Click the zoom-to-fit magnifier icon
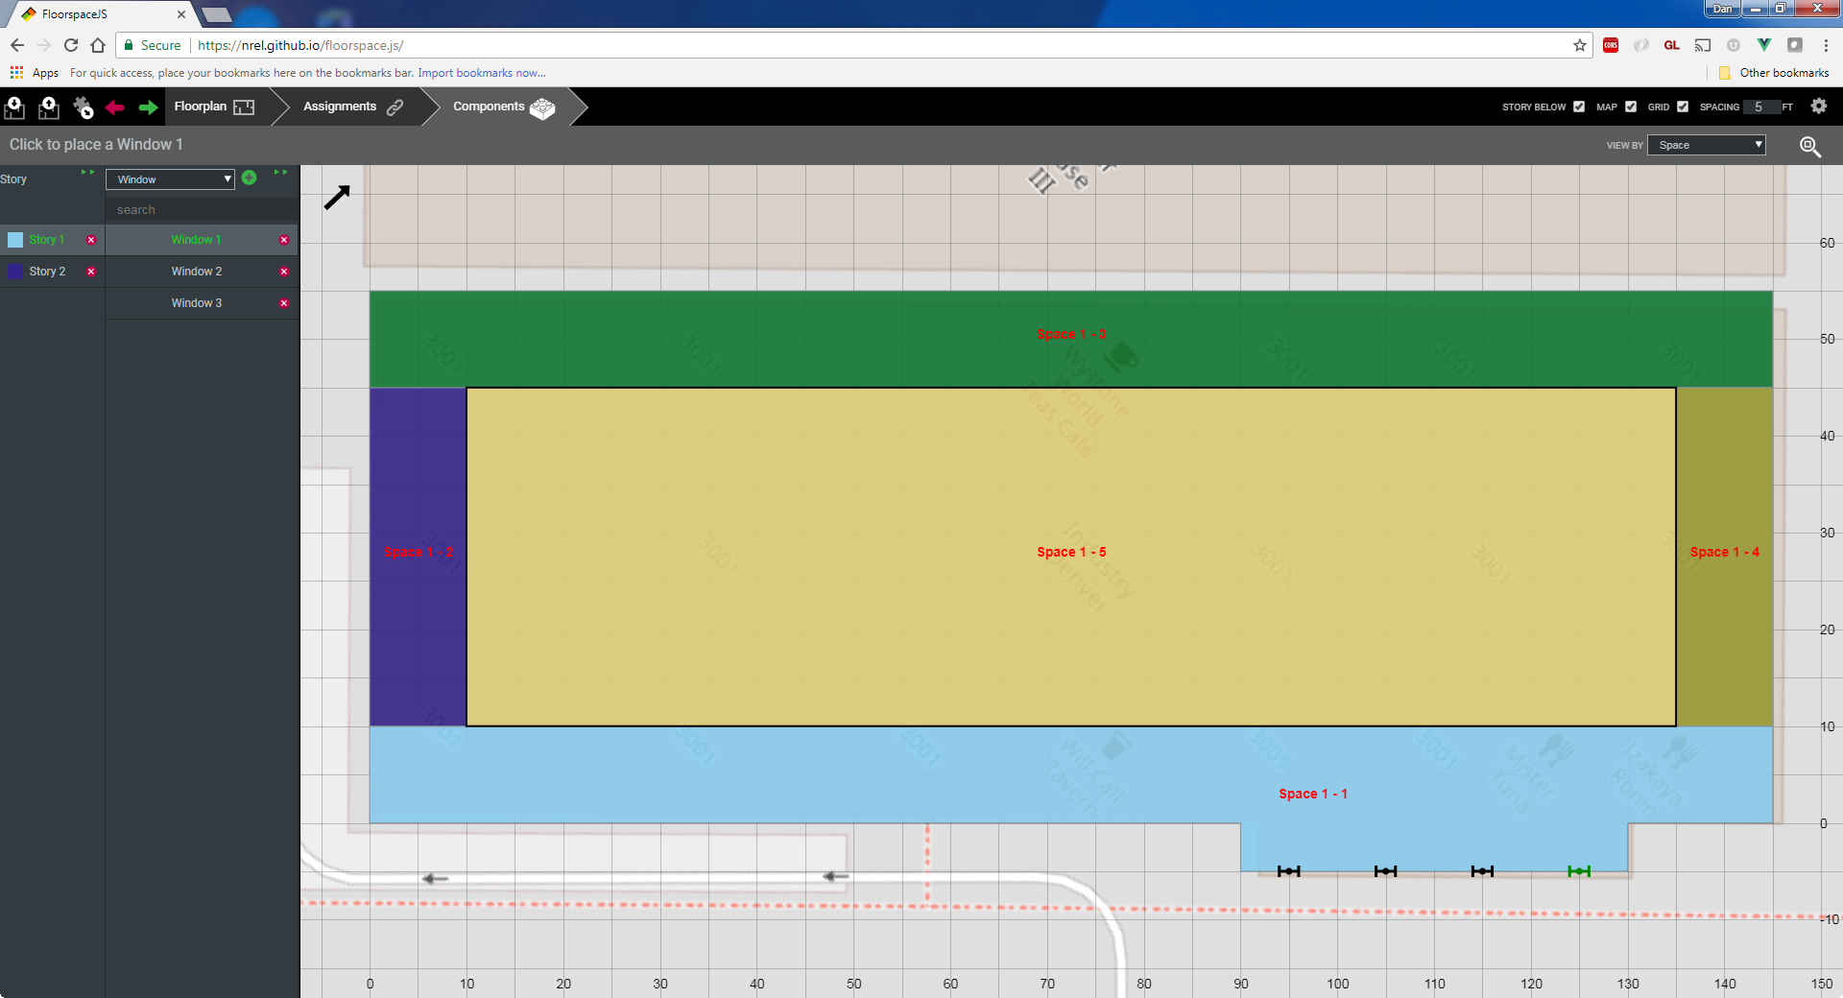 pos(1809,146)
